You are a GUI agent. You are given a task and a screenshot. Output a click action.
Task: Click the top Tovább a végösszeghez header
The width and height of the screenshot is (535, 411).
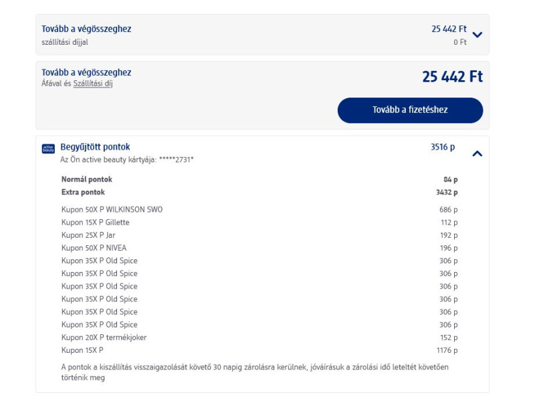86,29
